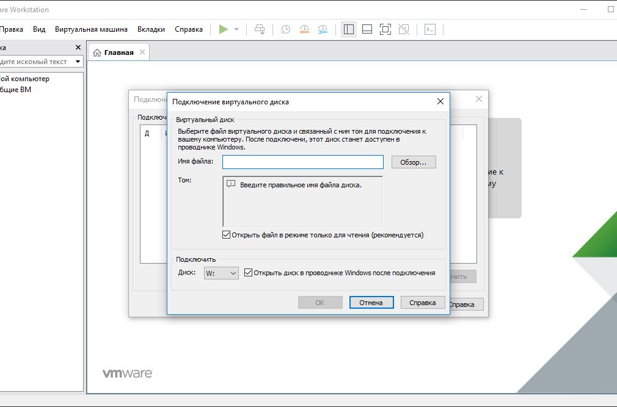Click Справка button in virtual disk dialog
This screenshot has width=617, height=407.
[x=423, y=303]
